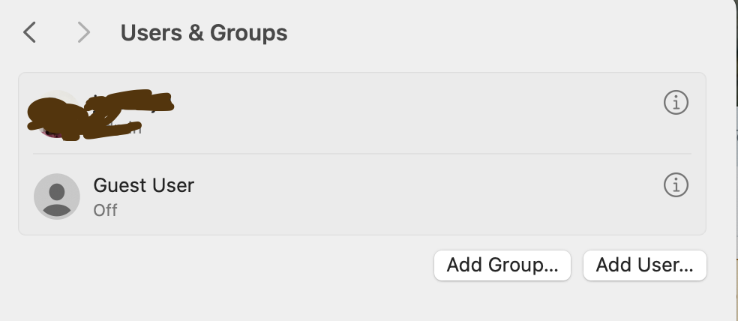Click the Users & Groups title
Viewport: 738px width, 321px height.
click(204, 33)
